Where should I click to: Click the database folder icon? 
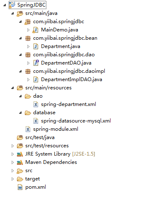28,113
